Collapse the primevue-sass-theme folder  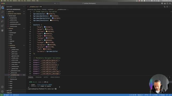point(14,14)
